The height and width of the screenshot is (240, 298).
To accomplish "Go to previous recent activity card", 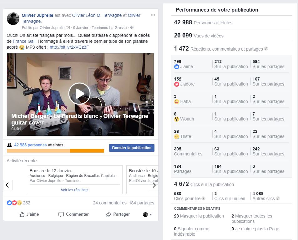I will click(x=8, y=185).
